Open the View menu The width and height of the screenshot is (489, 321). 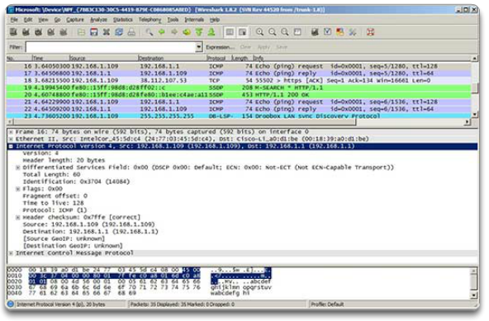43,20
